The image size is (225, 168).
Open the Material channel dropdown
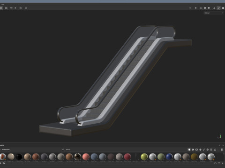pos(214,13)
